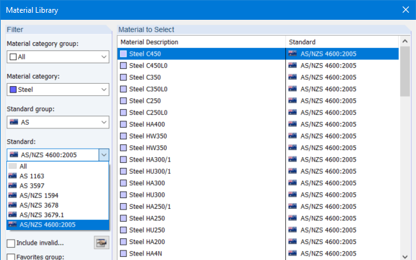Select Steel HA300 row

tap(258, 183)
